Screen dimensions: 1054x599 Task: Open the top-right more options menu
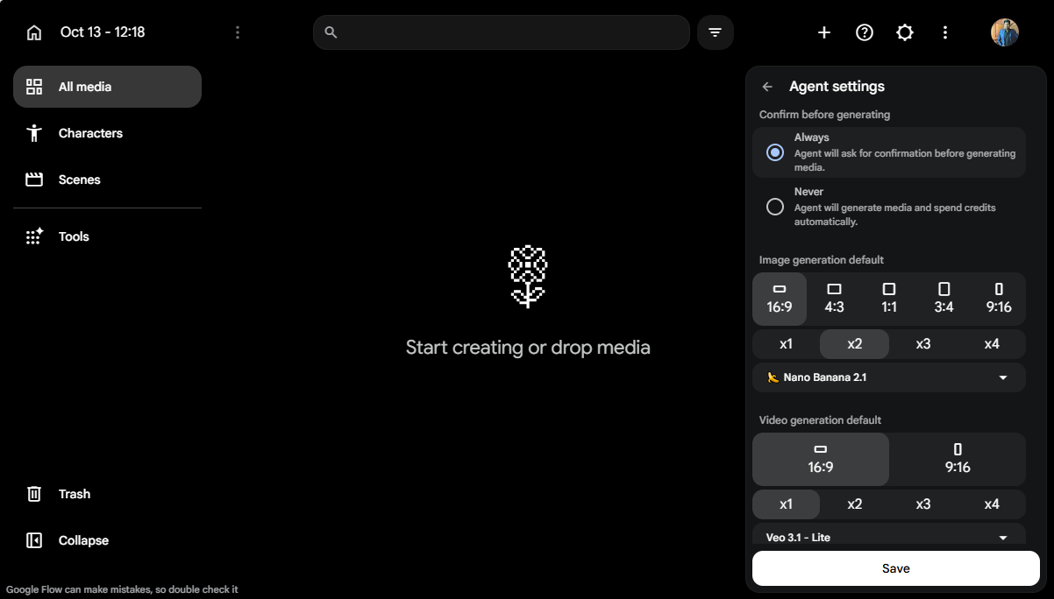[x=945, y=32]
